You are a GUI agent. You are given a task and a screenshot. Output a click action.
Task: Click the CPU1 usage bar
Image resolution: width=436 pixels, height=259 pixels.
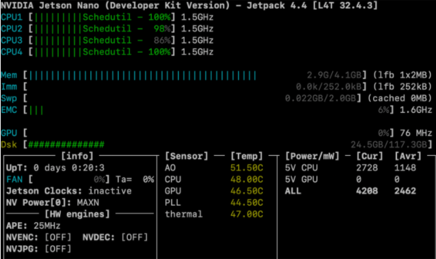coord(102,17)
